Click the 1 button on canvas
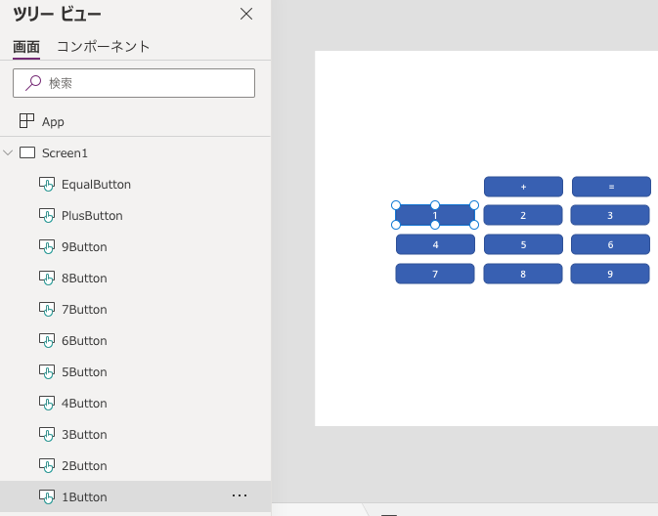 point(435,215)
